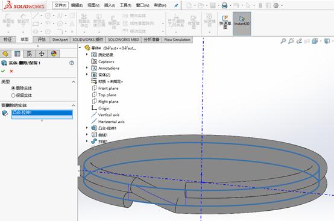Open the view orientation cube icon
This screenshot has height=221, width=334.
pos(315,41)
